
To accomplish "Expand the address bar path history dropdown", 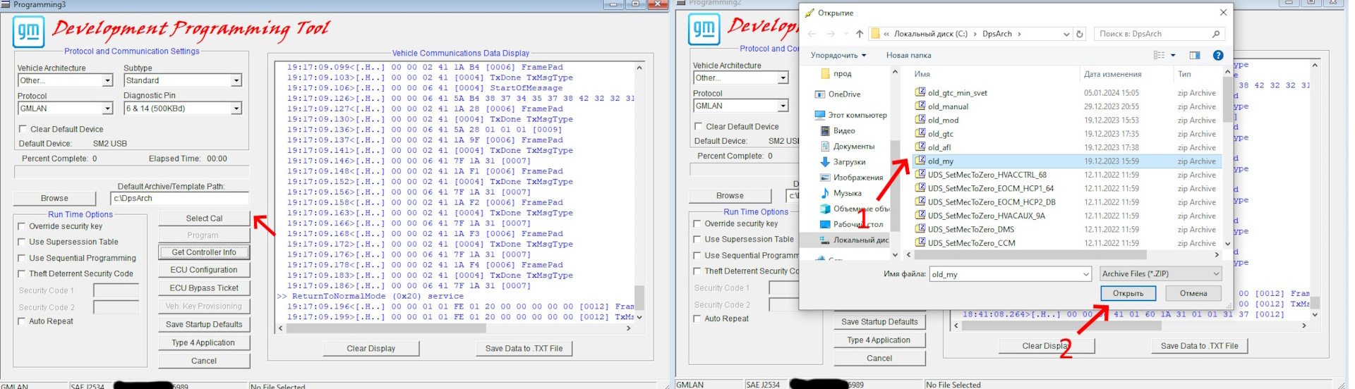I will [x=1066, y=34].
